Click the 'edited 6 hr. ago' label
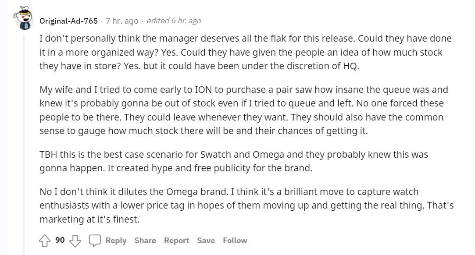The image size is (475, 255). tap(174, 21)
